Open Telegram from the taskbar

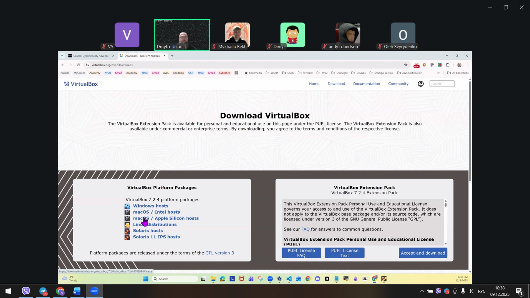(x=43, y=291)
